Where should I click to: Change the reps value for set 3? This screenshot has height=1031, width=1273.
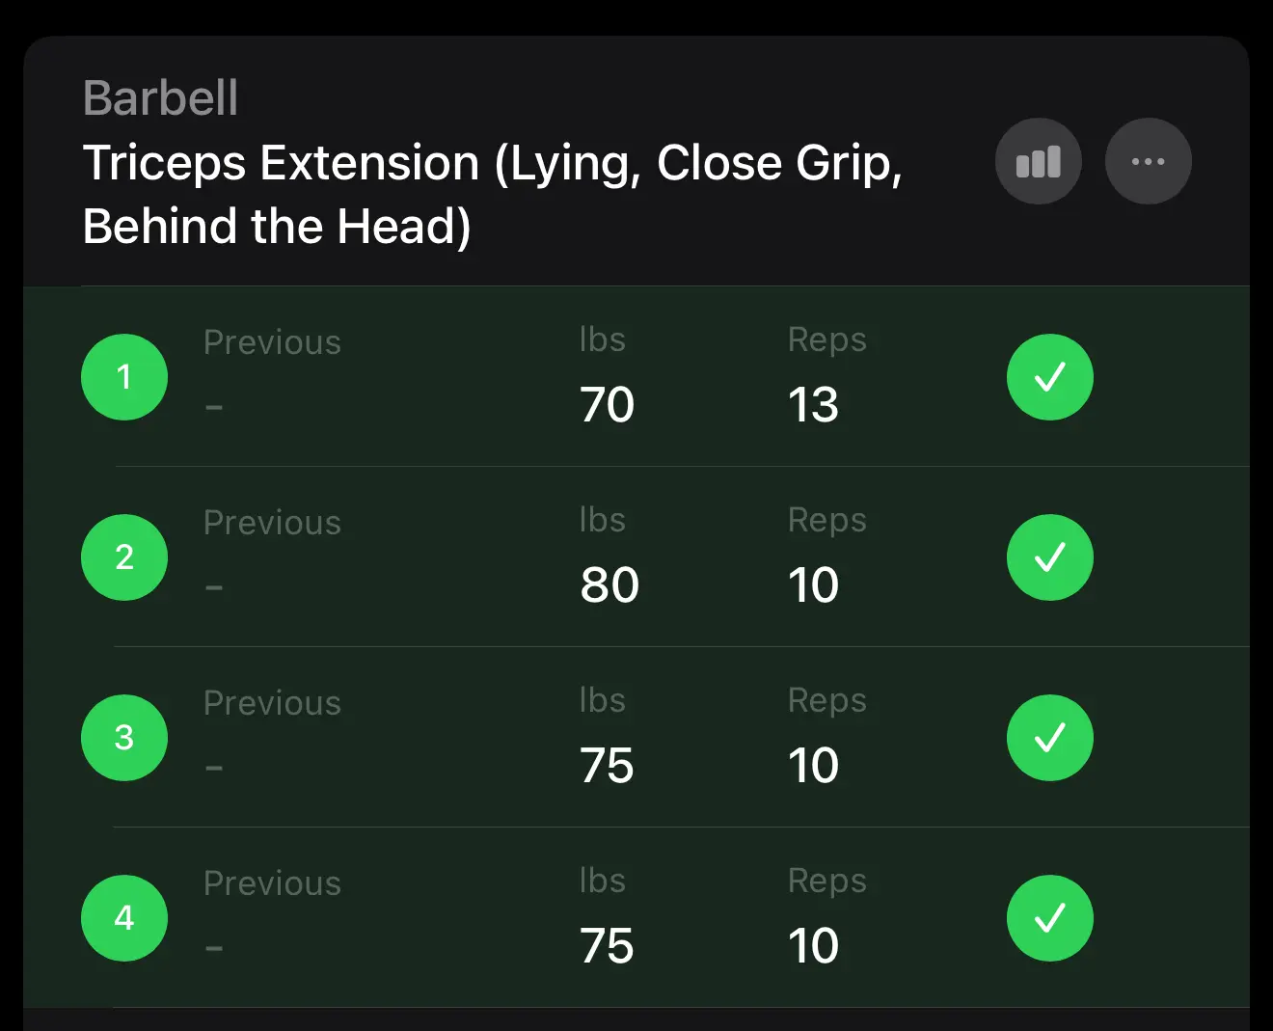tap(813, 765)
